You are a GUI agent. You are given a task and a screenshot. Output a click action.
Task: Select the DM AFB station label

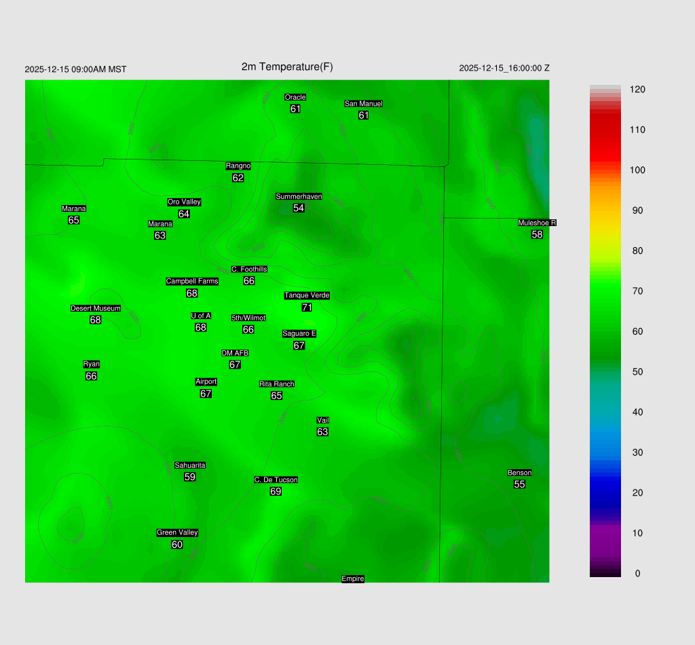point(235,353)
